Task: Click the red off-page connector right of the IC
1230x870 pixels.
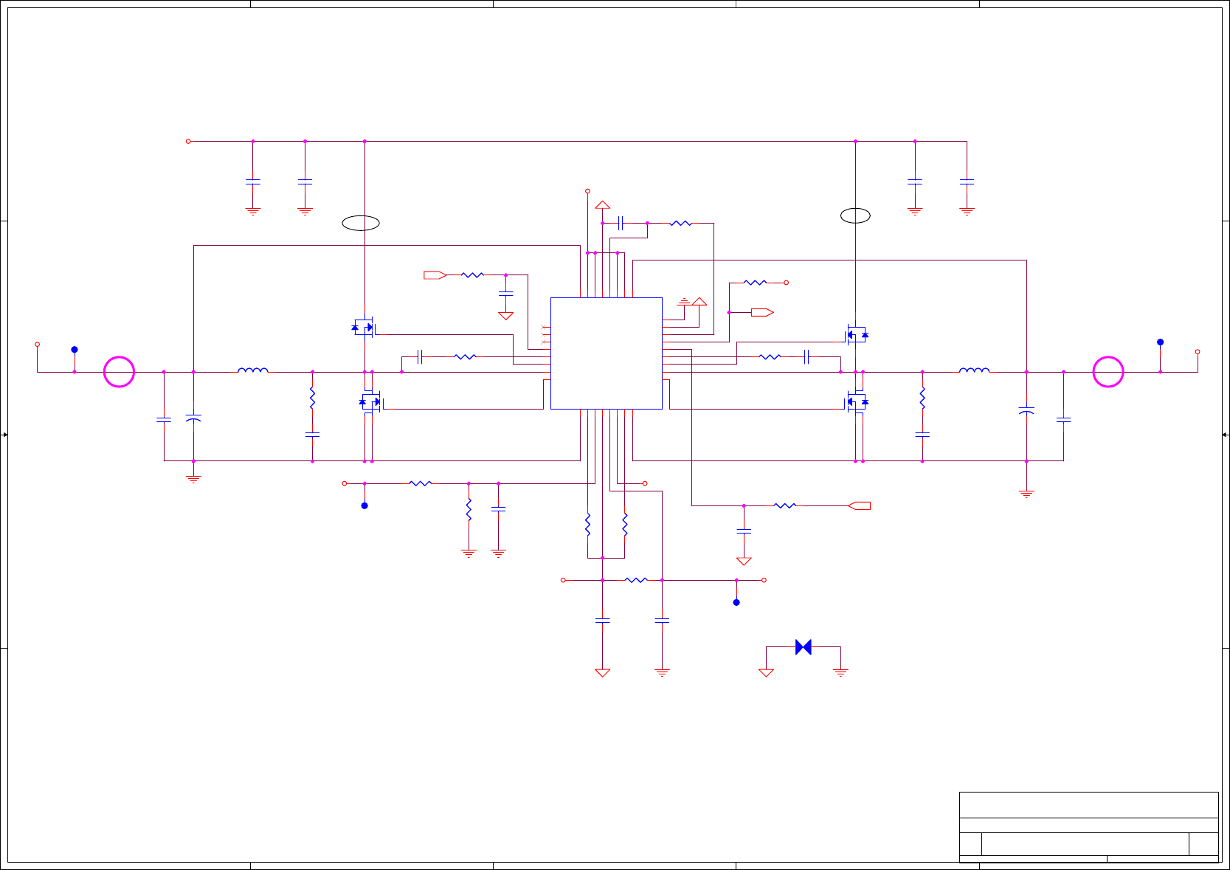Action: point(762,312)
